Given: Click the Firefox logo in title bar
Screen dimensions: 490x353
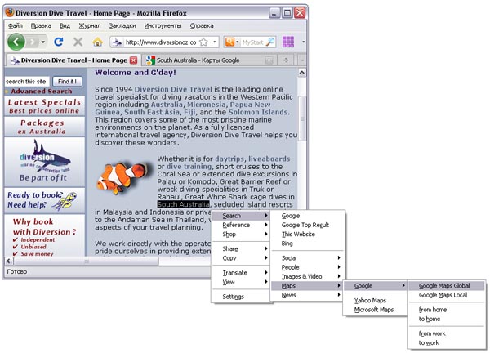Looking at the screenshot, I should tap(10, 12).
